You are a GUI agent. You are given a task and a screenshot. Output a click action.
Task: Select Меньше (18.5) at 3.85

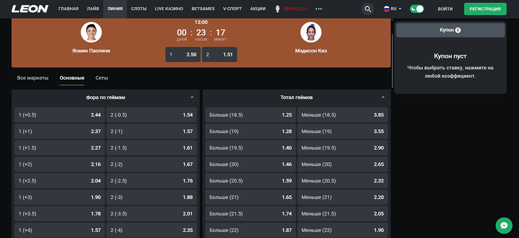click(343, 115)
